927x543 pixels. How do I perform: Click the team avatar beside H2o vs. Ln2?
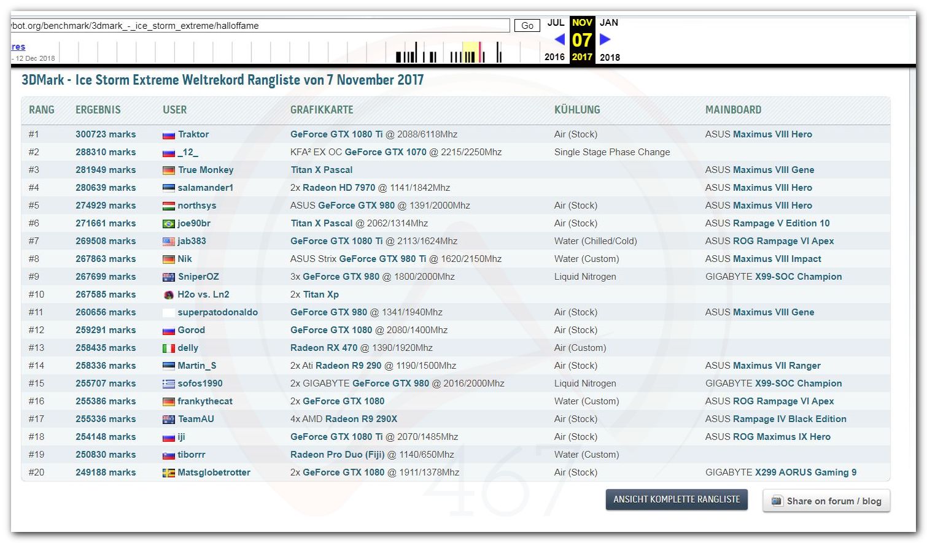coord(169,295)
